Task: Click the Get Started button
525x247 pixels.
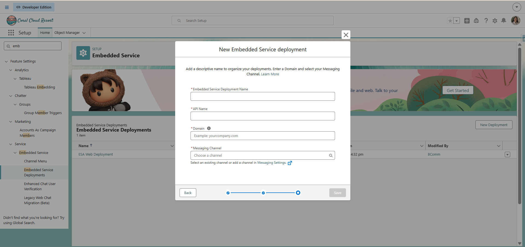Action: [458, 90]
